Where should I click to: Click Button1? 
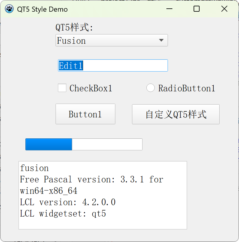coord(85,114)
